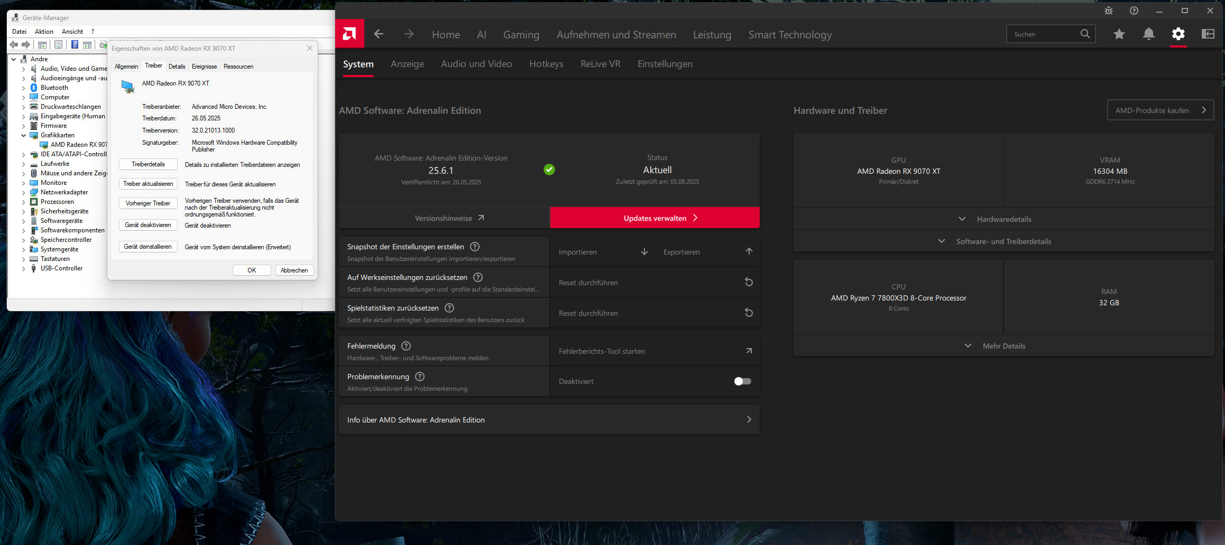Open Aktion menu in Geräte-Manager
This screenshot has width=1225, height=545.
coord(44,32)
